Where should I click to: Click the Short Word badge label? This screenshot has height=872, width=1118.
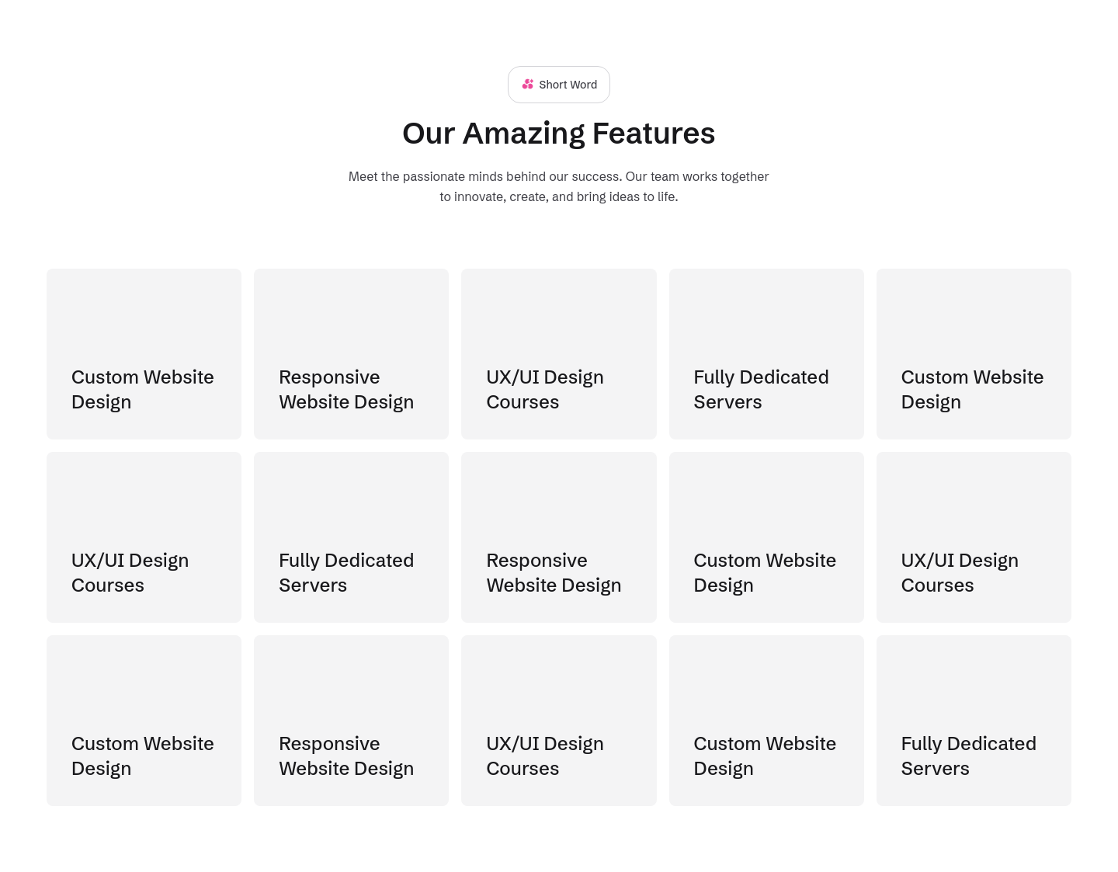568,85
